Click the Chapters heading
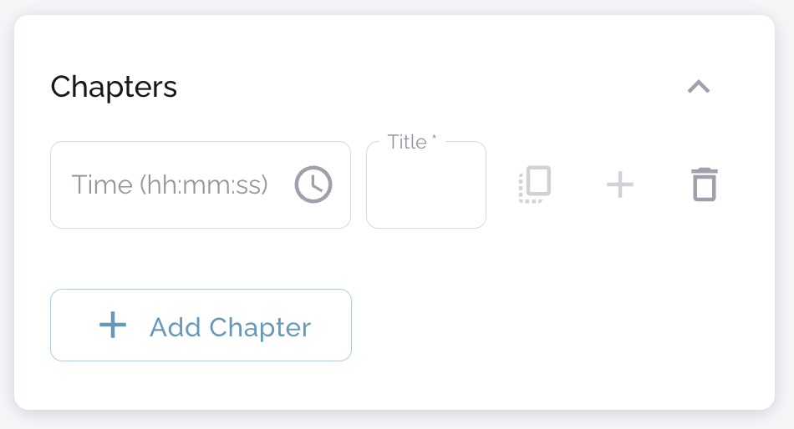 coord(114,87)
